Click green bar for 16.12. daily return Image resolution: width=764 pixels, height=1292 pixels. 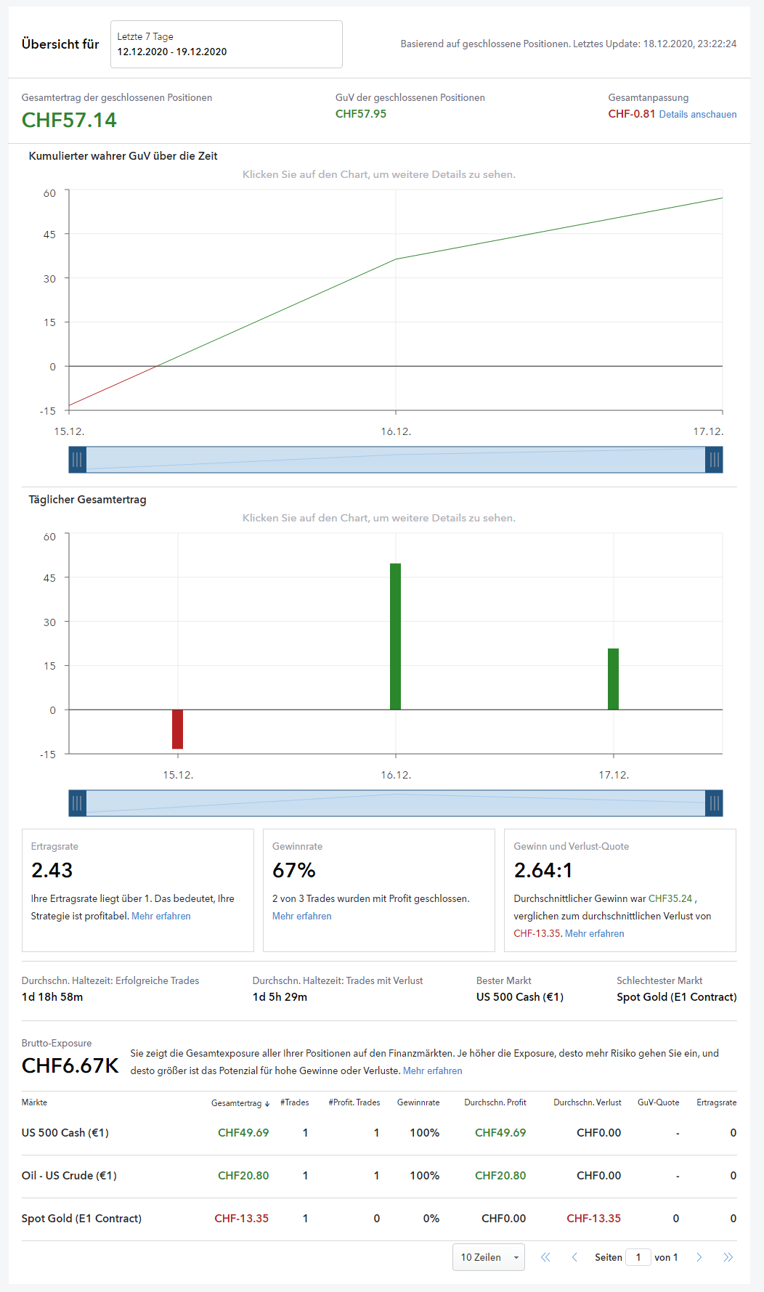coord(395,636)
